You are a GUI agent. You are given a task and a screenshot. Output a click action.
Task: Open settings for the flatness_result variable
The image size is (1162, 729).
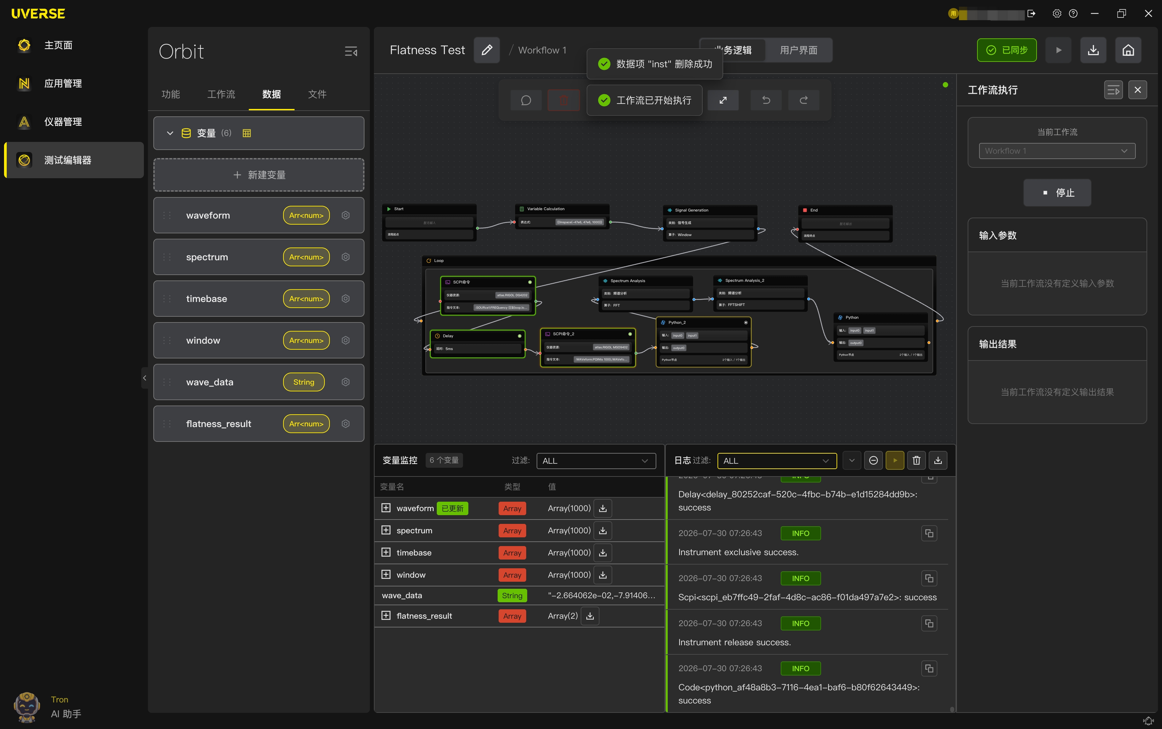(346, 424)
